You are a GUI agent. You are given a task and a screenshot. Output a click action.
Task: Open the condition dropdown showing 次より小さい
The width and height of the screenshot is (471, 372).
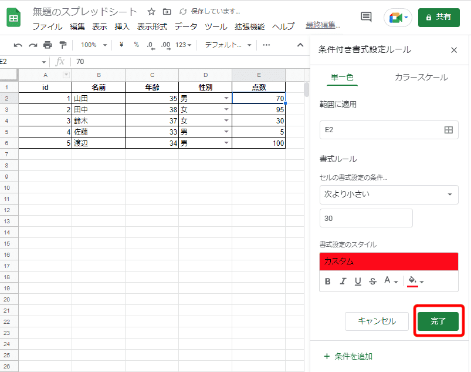(x=389, y=195)
